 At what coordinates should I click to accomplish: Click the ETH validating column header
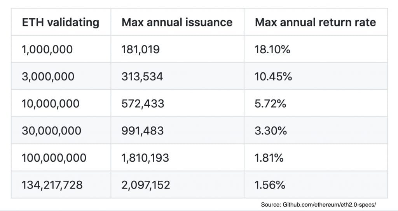point(60,22)
